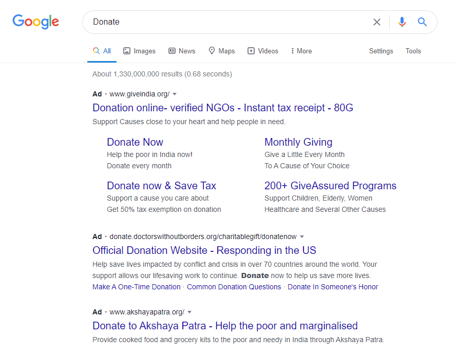Click 'Donate every month' text
The width and height of the screenshot is (457, 356).
tap(139, 166)
